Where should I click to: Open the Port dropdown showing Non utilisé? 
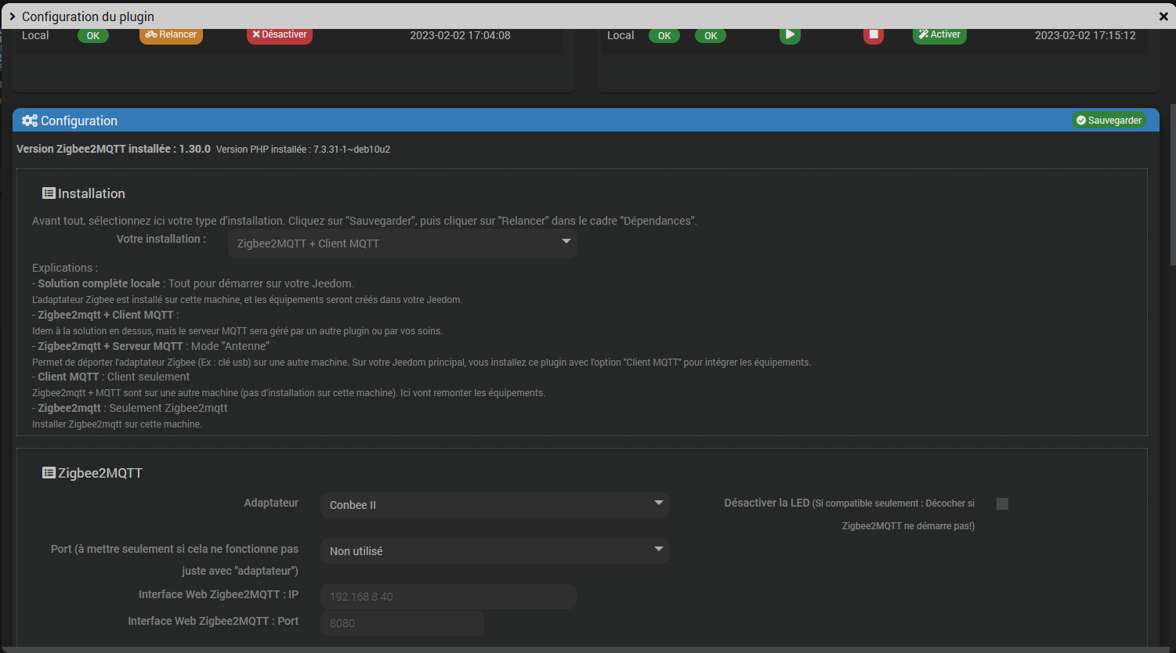pos(494,551)
